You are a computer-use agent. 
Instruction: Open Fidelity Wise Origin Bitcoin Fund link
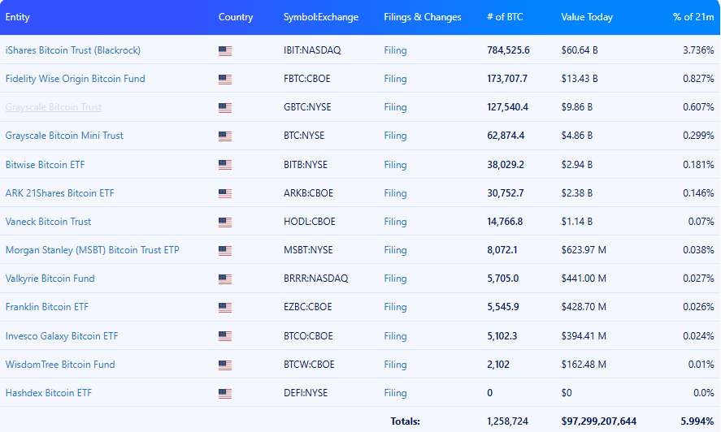coord(75,79)
